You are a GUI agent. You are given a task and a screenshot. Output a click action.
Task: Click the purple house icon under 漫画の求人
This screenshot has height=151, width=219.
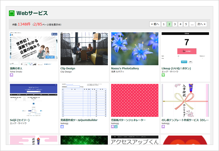pos(11,75)
